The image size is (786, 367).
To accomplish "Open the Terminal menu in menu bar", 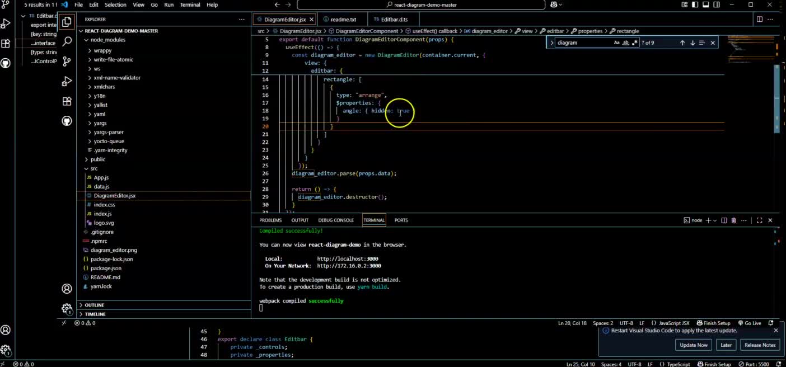I will click(x=190, y=4).
